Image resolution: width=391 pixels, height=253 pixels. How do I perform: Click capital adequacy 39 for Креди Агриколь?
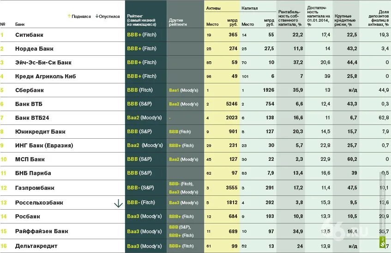coord(327,76)
